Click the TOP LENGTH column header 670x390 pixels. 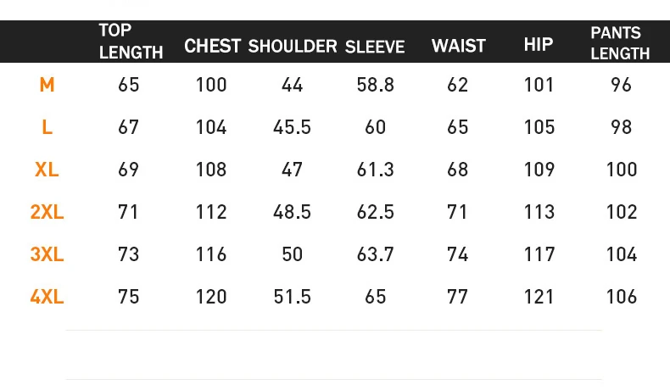click(x=131, y=42)
